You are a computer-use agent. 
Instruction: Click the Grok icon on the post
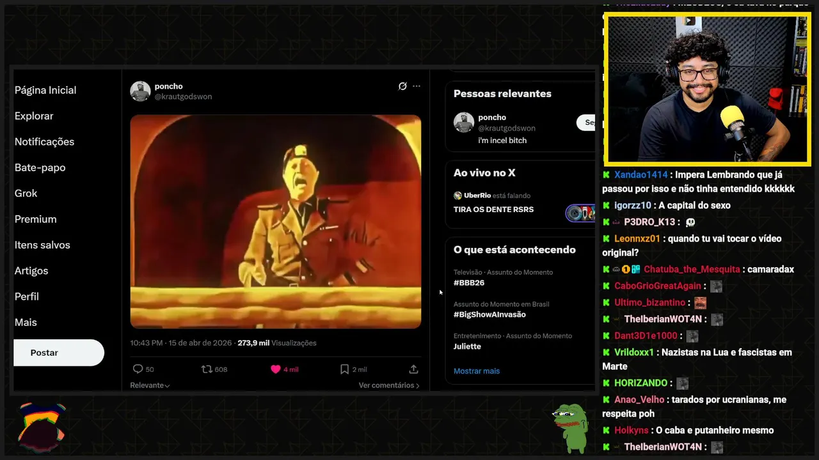point(402,86)
